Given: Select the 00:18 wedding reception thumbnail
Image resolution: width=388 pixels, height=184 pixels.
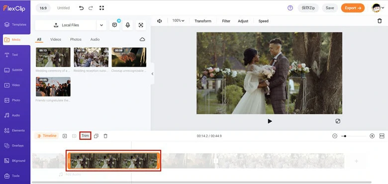Looking at the screenshot, I should pyautogui.click(x=91, y=57).
